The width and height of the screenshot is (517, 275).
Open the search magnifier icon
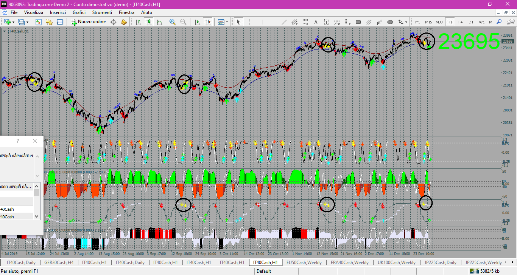(x=499, y=22)
